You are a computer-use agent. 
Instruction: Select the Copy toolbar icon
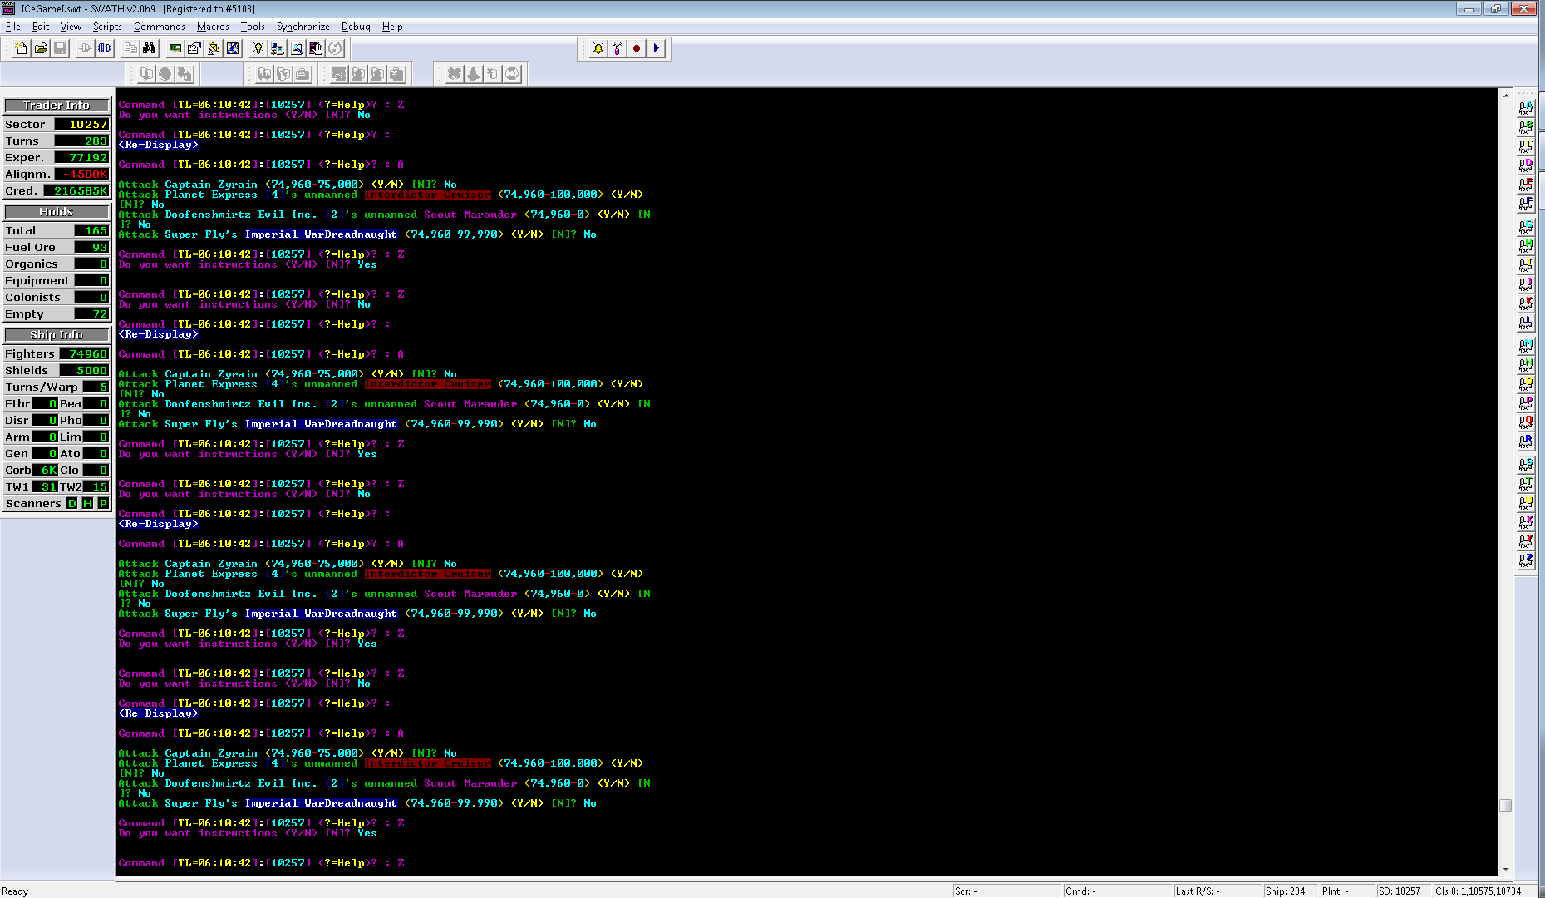point(130,47)
